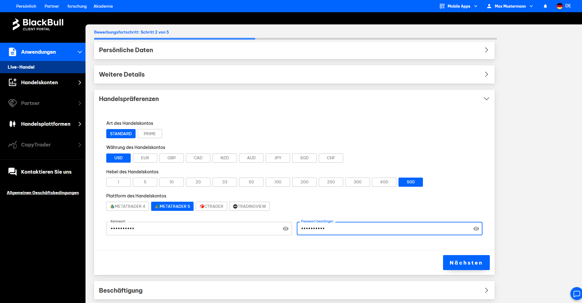The height and width of the screenshot is (303, 582).
Task: Choose CAD as account currency
Action: 198,158
